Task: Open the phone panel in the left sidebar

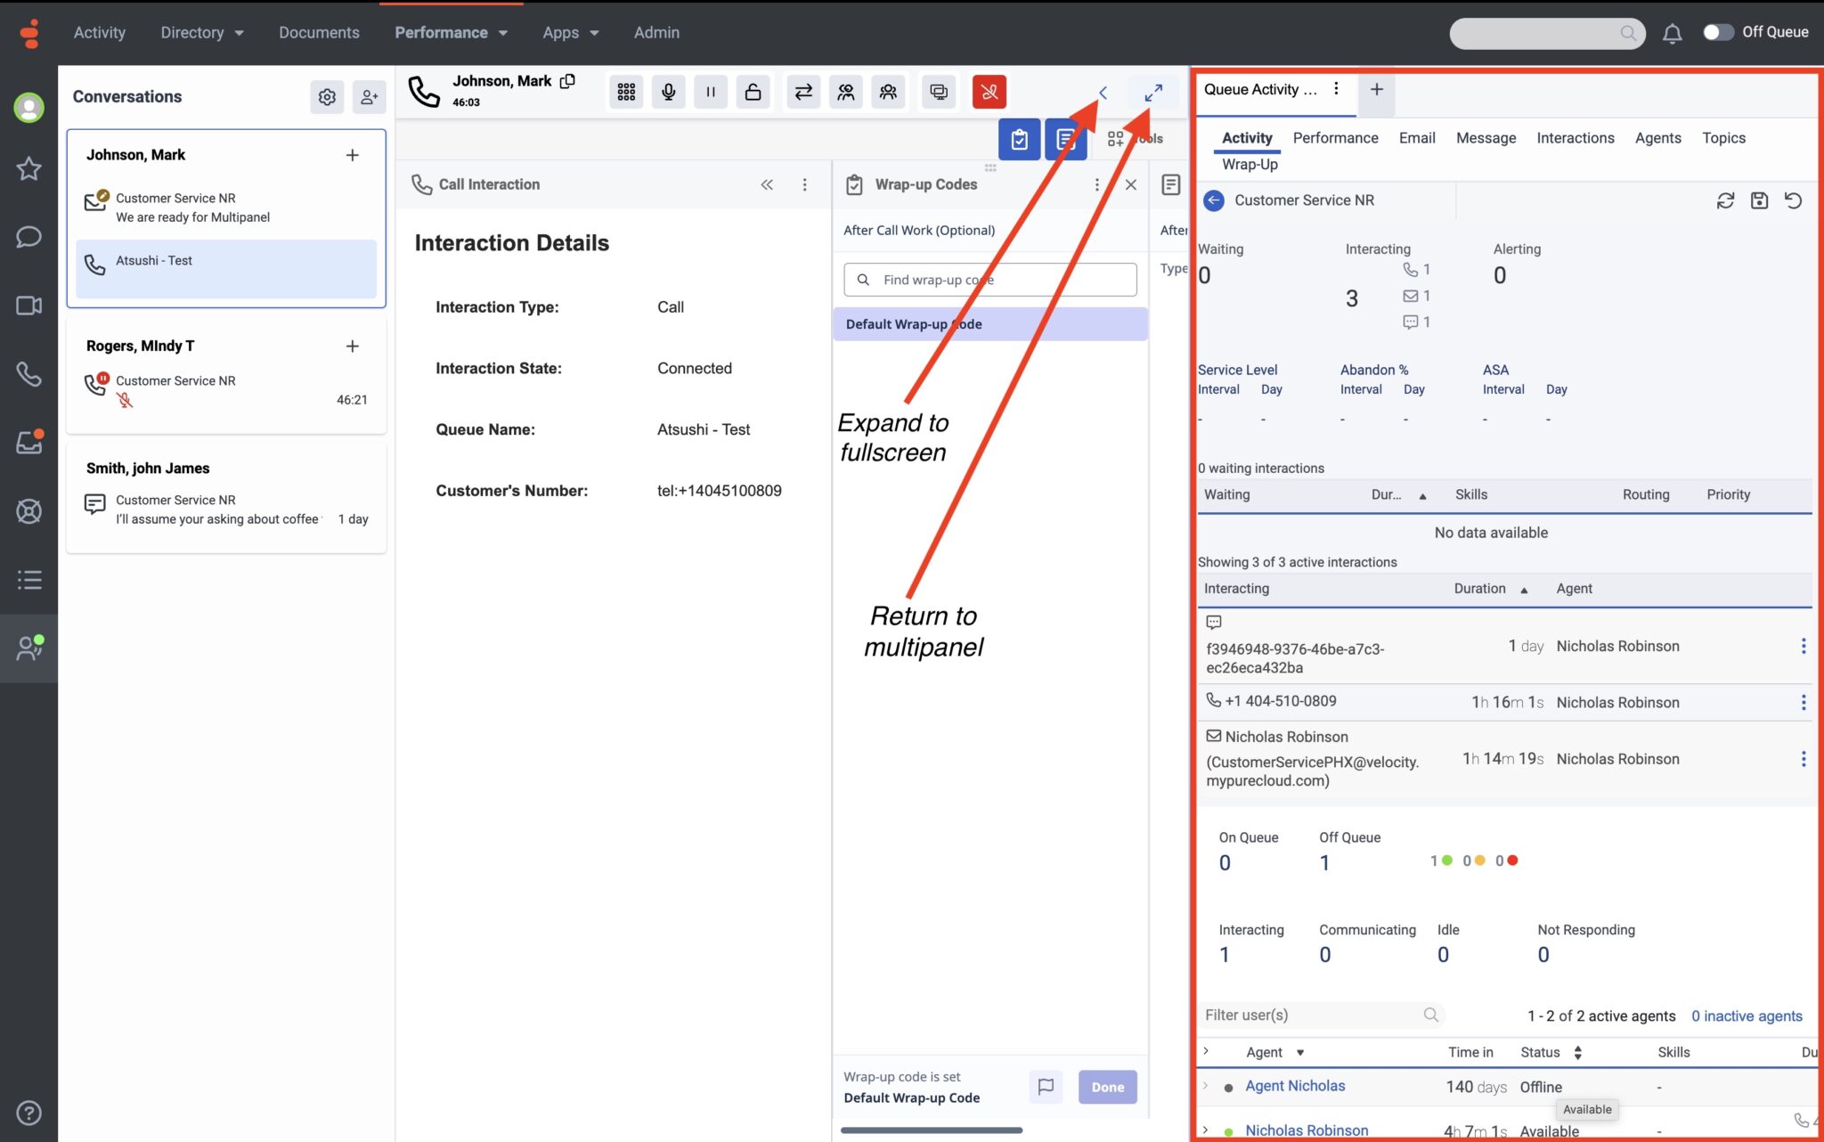Action: coord(29,375)
